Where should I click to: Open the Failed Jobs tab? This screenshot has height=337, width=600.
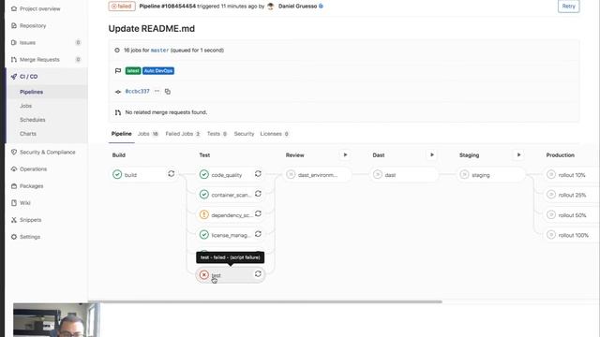click(x=183, y=134)
